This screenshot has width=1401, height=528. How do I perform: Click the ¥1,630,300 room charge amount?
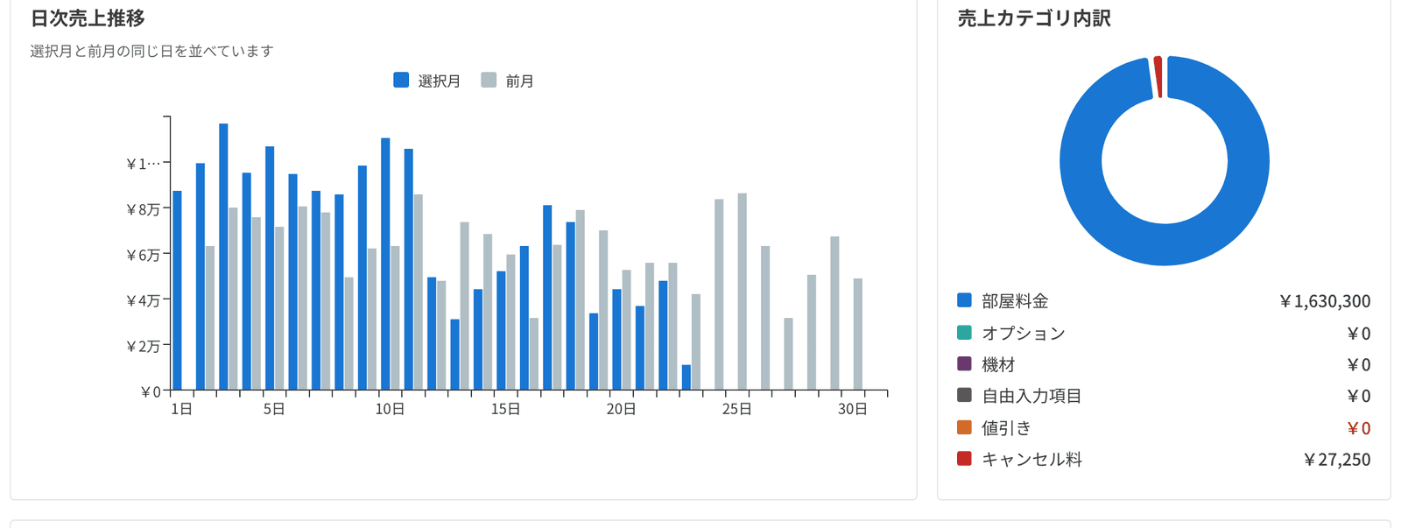[1325, 301]
